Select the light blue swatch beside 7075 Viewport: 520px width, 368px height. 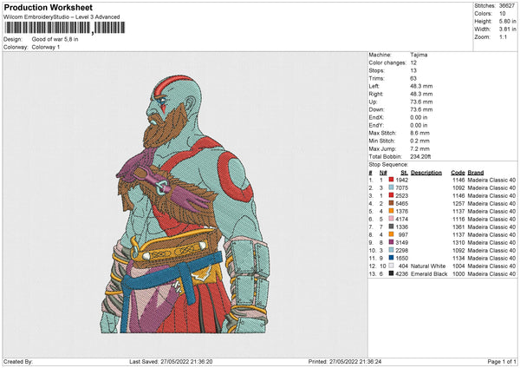[392, 187]
